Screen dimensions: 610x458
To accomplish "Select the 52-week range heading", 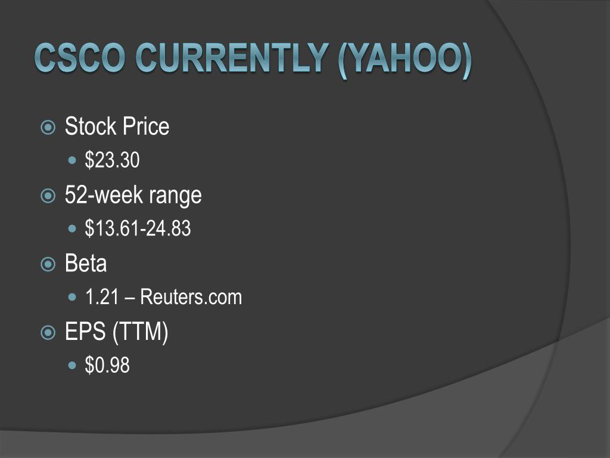I will pos(133,195).
